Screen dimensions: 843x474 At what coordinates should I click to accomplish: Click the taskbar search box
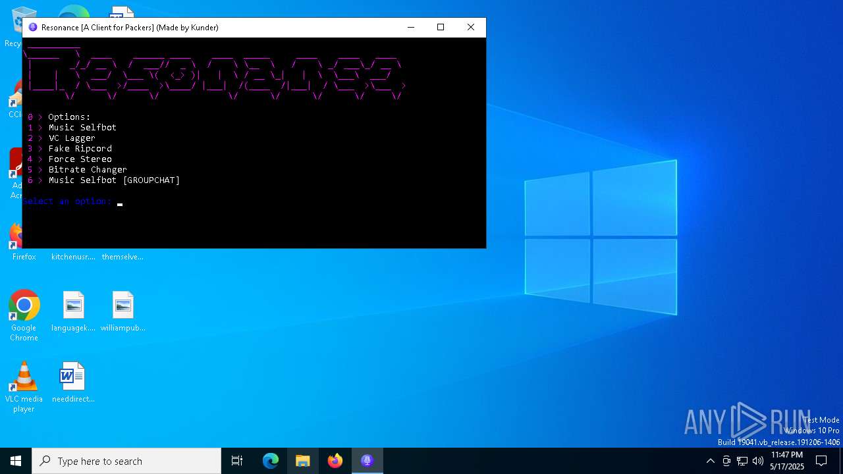click(126, 461)
